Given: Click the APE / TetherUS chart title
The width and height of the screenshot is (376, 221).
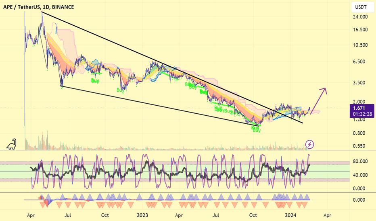Looking at the screenshot, I should (x=38, y=7).
